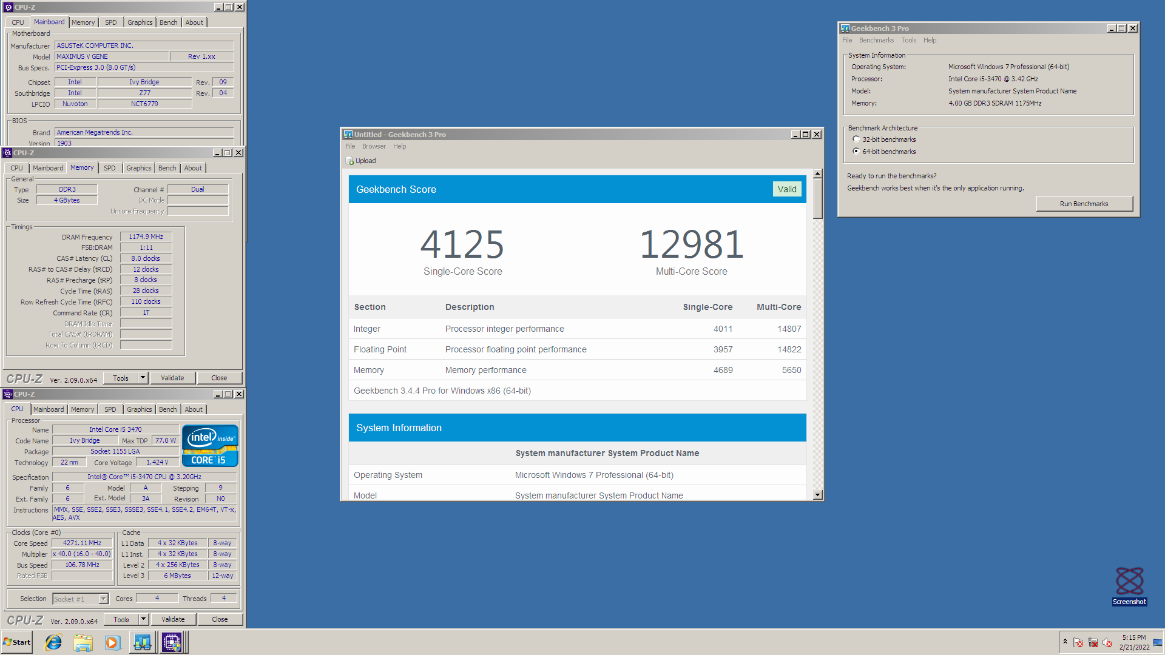1165x655 pixels.
Task: Click the Integer row in results
Action: click(x=577, y=329)
